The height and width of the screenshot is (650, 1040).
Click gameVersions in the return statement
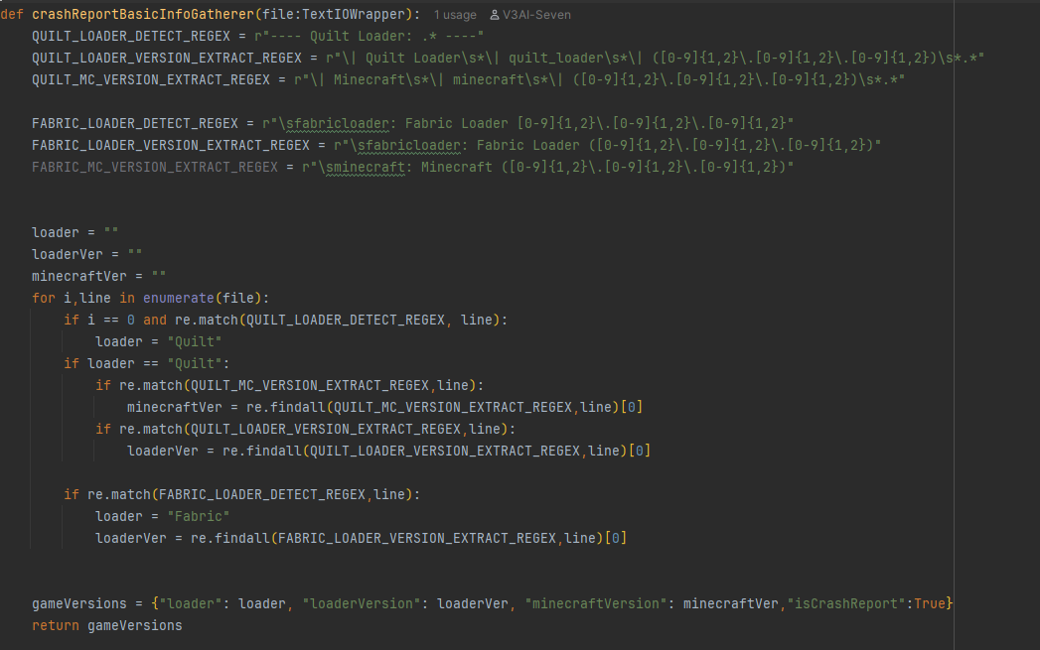pos(135,625)
